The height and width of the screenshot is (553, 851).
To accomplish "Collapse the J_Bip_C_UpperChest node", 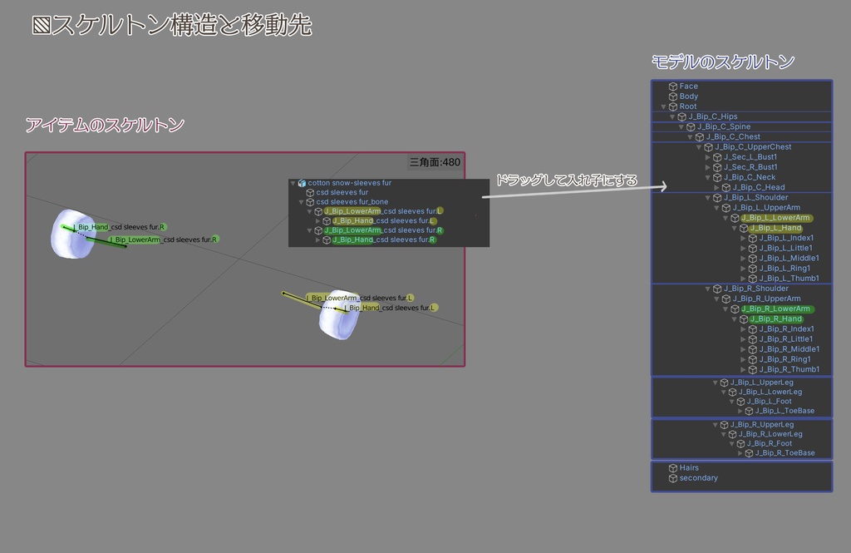I will point(699,147).
